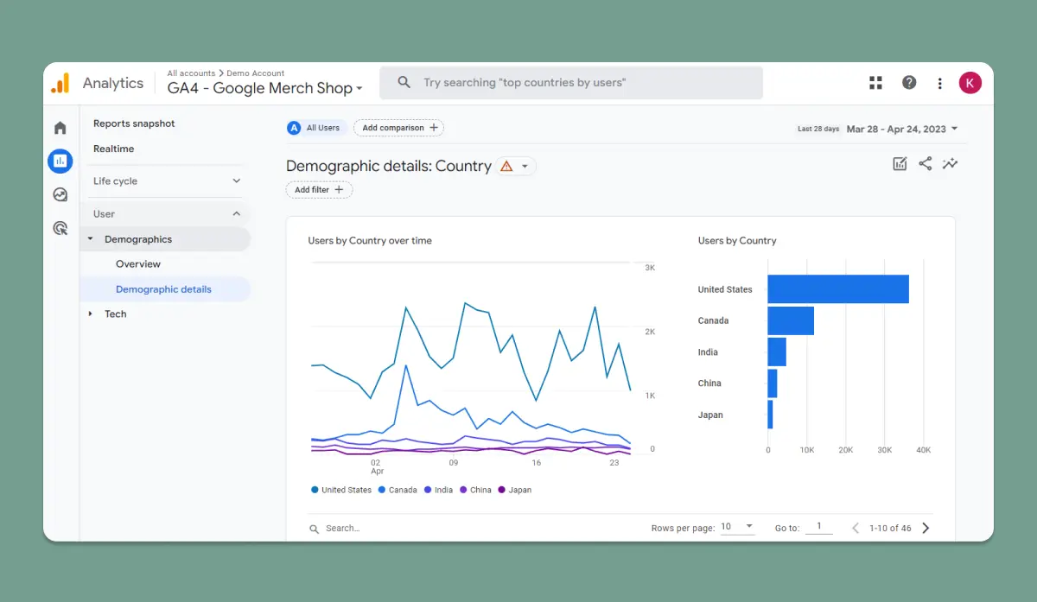This screenshot has height=602, width=1037.
Task: Click the Help question mark icon
Action: coord(909,83)
